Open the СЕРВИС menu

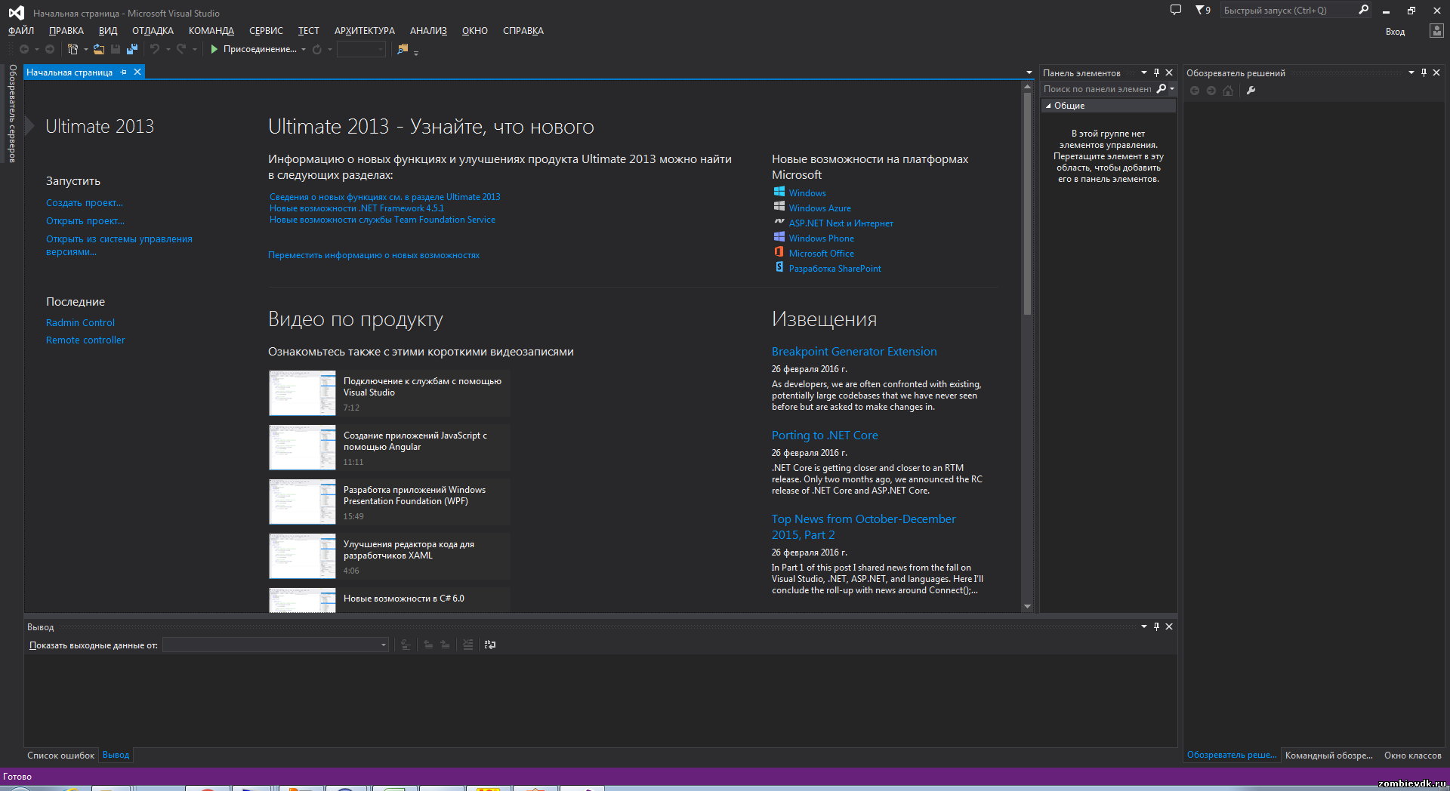[266, 31]
